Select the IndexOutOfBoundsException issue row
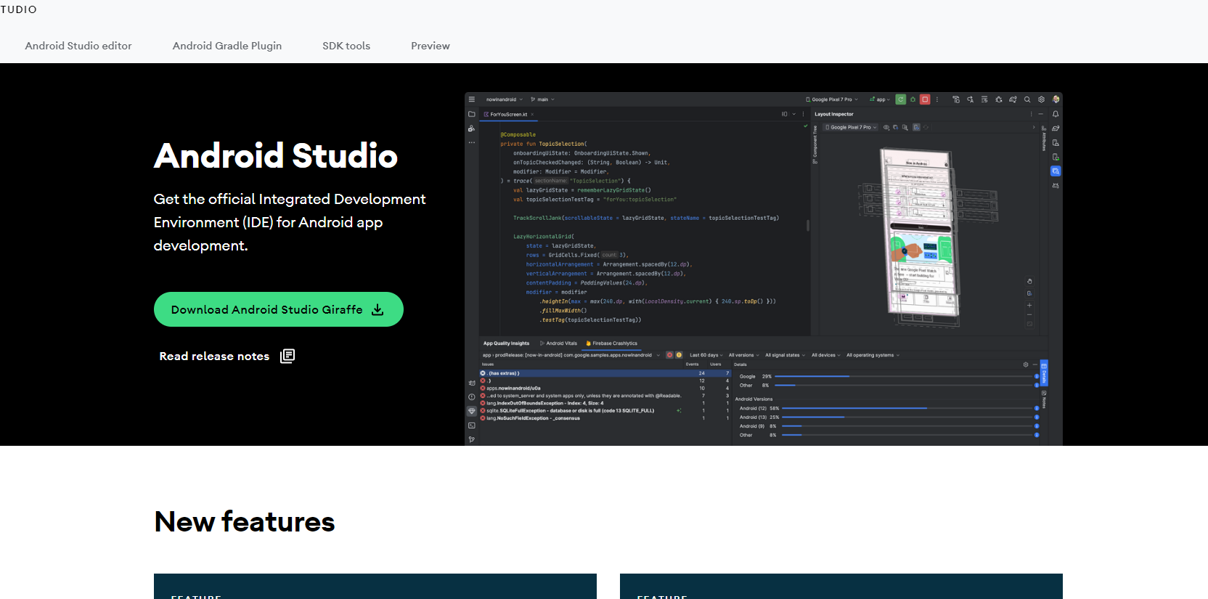Viewport: 1208px width, 599px height. 605,403
